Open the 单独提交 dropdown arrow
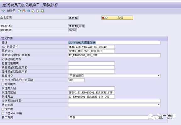The image size is (181, 125). click(158, 76)
